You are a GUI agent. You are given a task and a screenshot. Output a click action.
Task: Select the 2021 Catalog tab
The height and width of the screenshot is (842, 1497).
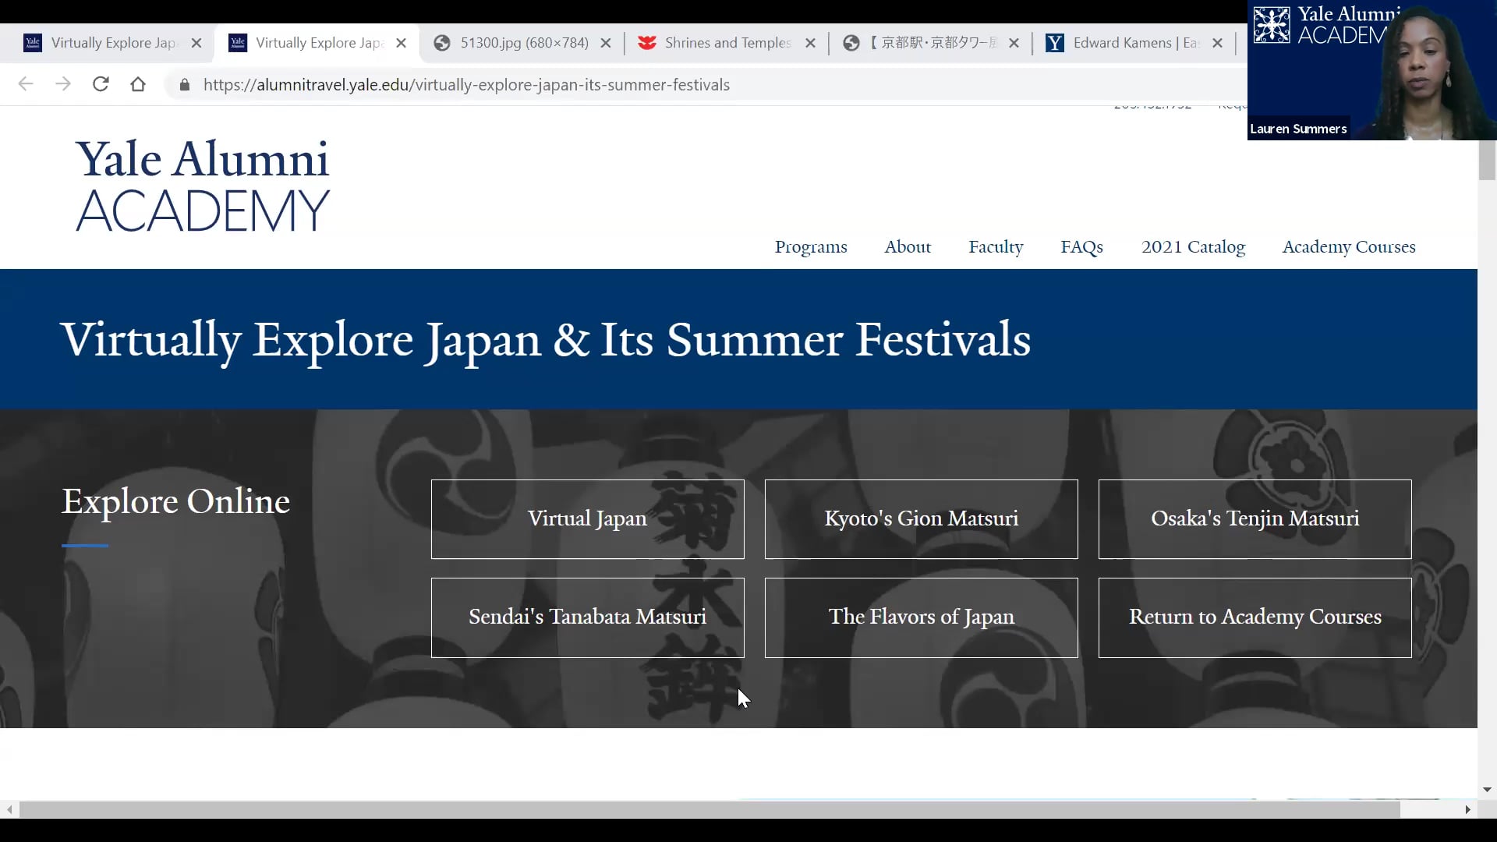click(1193, 246)
